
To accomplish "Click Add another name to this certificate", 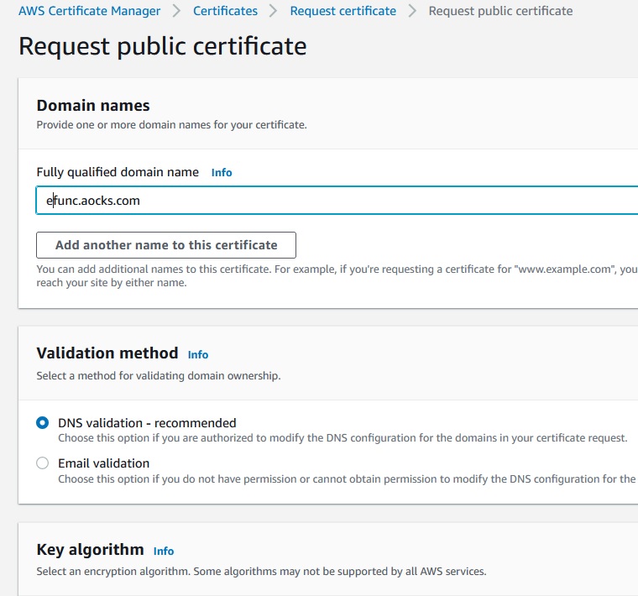I will [x=166, y=245].
